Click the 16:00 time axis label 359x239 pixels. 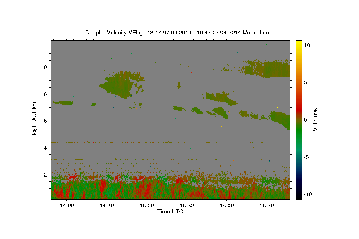tap(227, 206)
